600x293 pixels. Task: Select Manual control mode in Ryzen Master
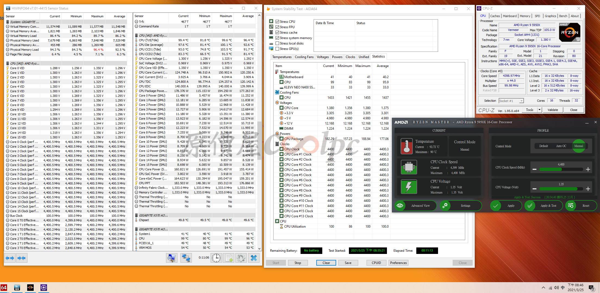[579, 146]
